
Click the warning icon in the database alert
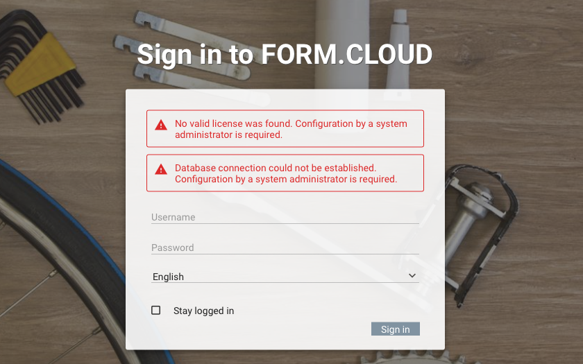pos(161,169)
